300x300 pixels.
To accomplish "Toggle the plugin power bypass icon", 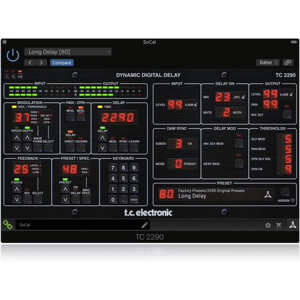I will click(13, 55).
